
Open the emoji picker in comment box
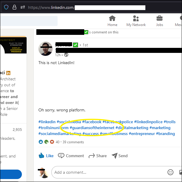coord(170,172)
